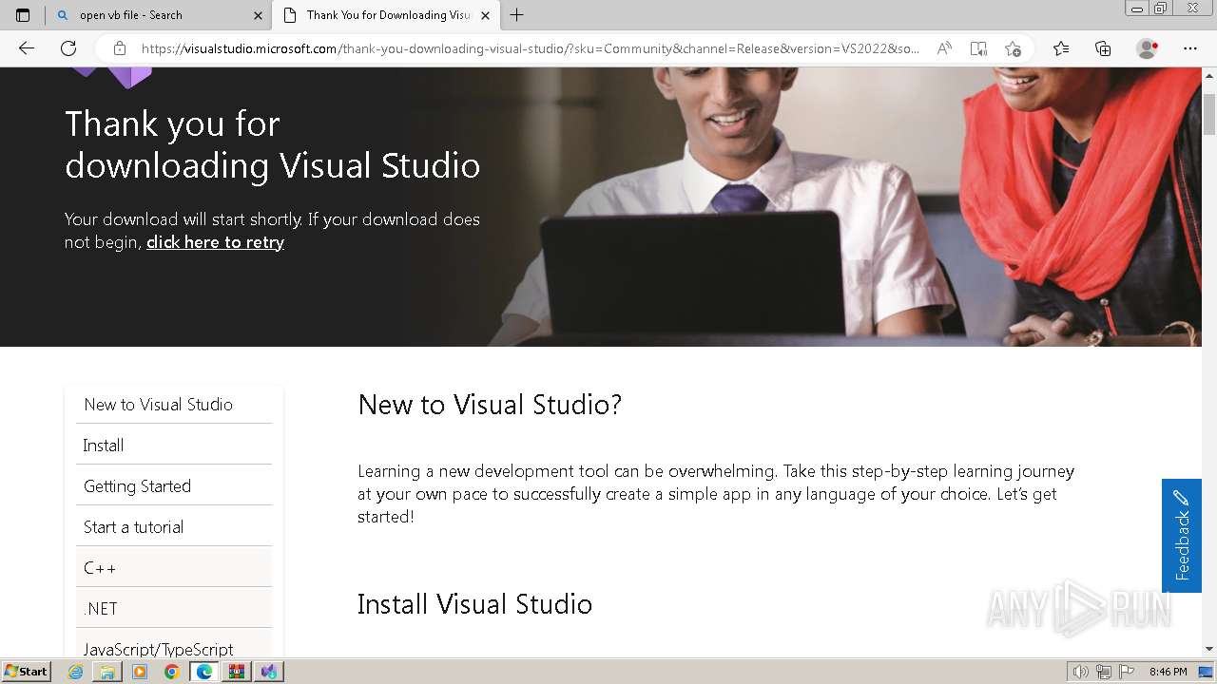This screenshot has width=1217, height=684.
Task: Switch to the 'open vb file - Search' tab
Action: click(159, 15)
